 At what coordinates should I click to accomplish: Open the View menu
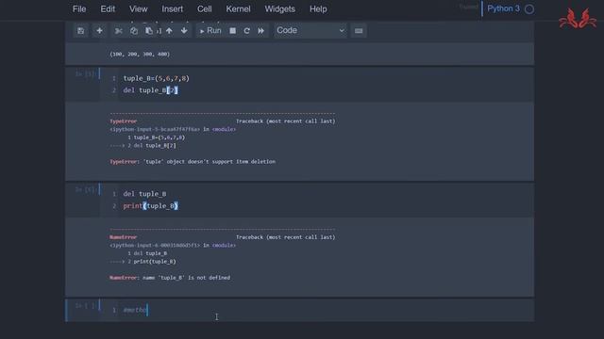[138, 8]
